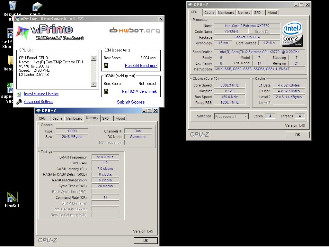Viewport: 329px width, 247px height.
Task: Switch to Mainboard tab in the CPU window
Action: coord(226,13)
